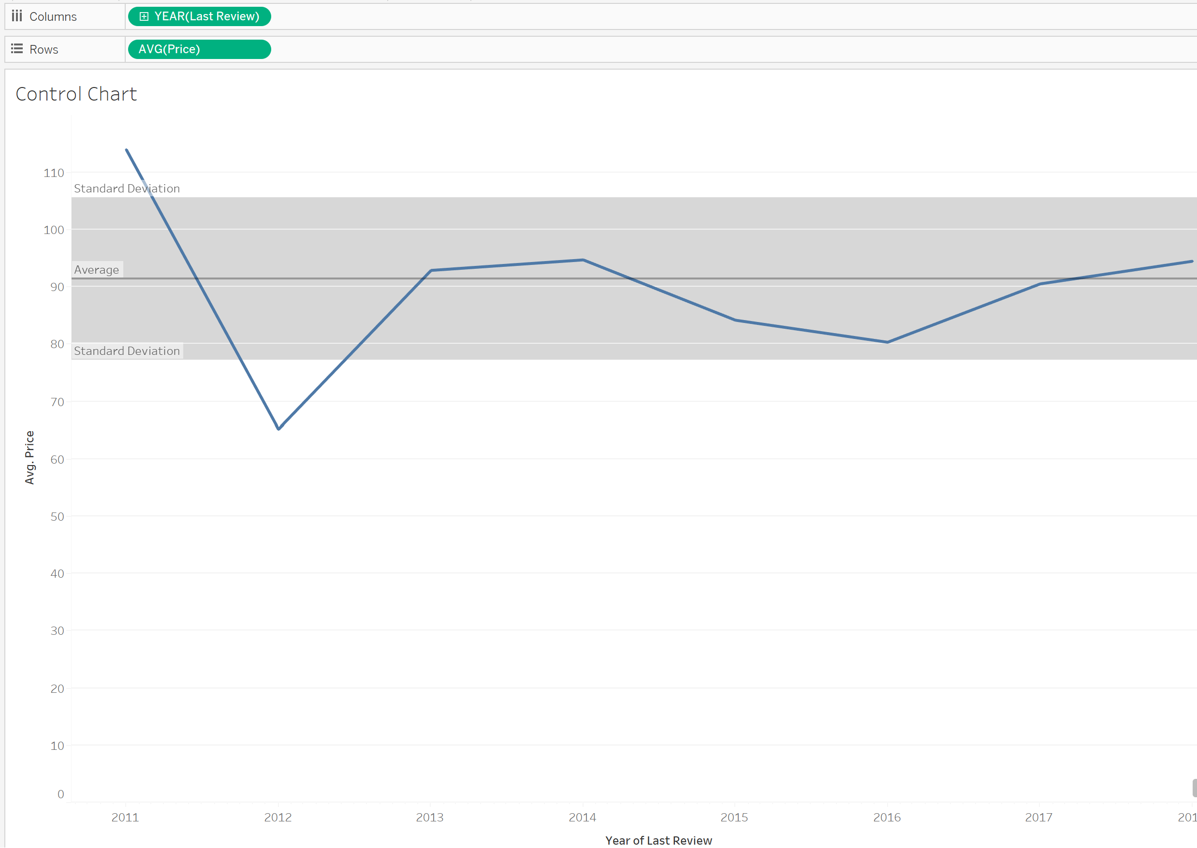Select the AVG(Price) pill
The width and height of the screenshot is (1197, 848).
(x=199, y=50)
